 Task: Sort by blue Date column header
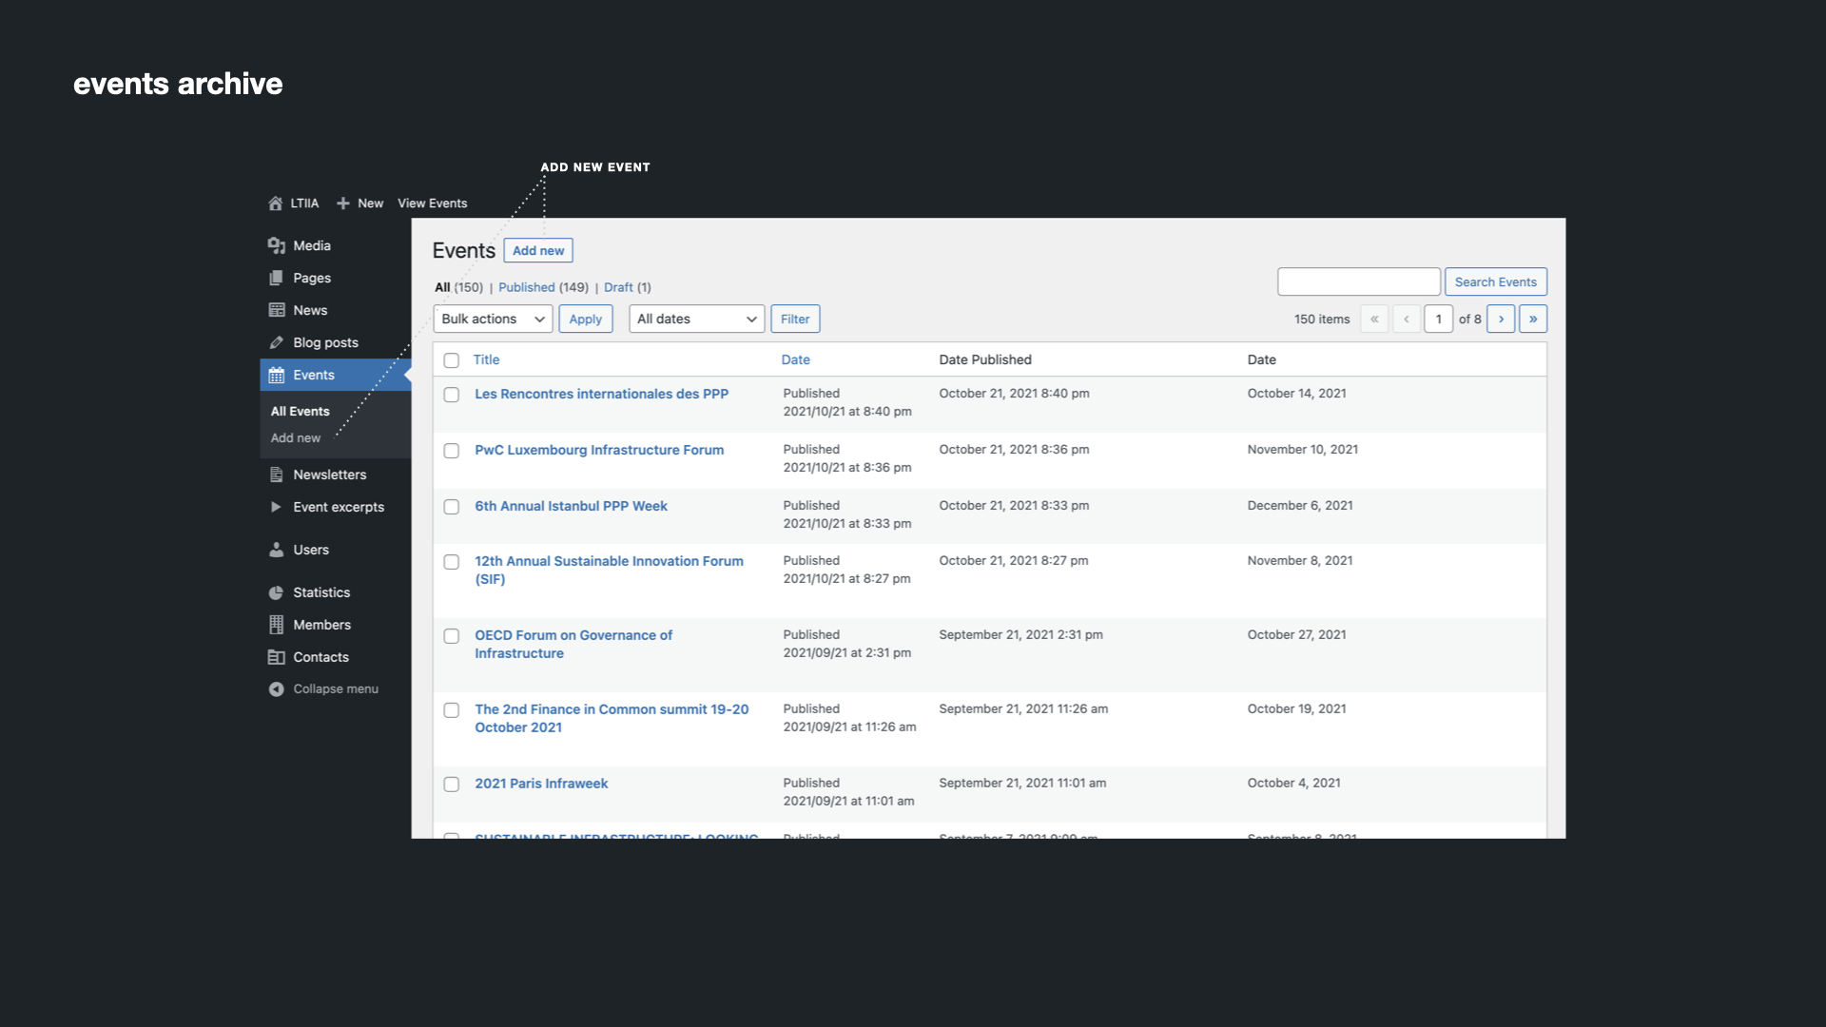click(x=796, y=359)
